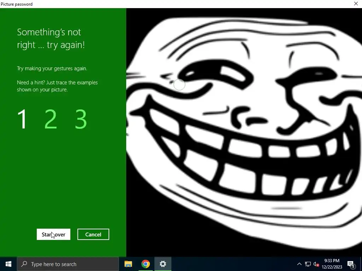Image resolution: width=362 pixels, height=271 pixels.
Task: Open File Explorer from the taskbar
Action: (128, 264)
